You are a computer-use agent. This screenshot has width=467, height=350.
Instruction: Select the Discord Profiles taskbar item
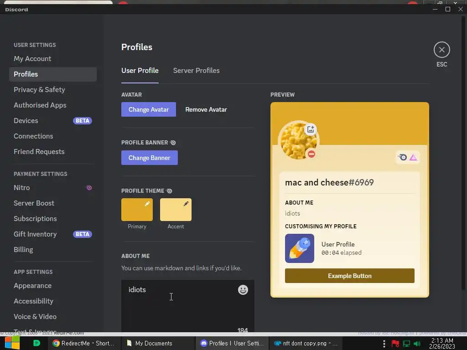232,343
